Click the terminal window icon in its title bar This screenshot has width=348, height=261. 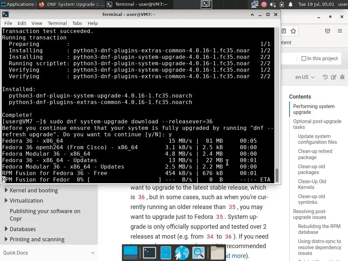pyautogui.click(x=5, y=14)
